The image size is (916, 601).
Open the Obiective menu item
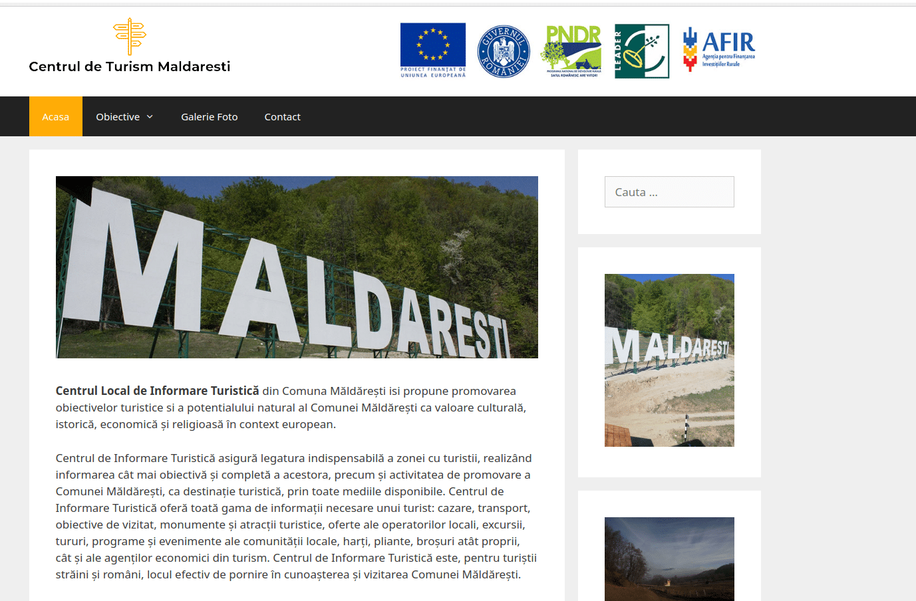118,117
